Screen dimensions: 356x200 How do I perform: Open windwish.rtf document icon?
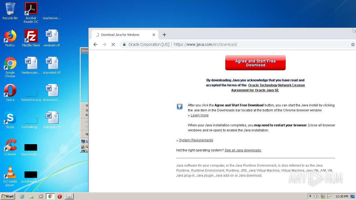[52, 38]
